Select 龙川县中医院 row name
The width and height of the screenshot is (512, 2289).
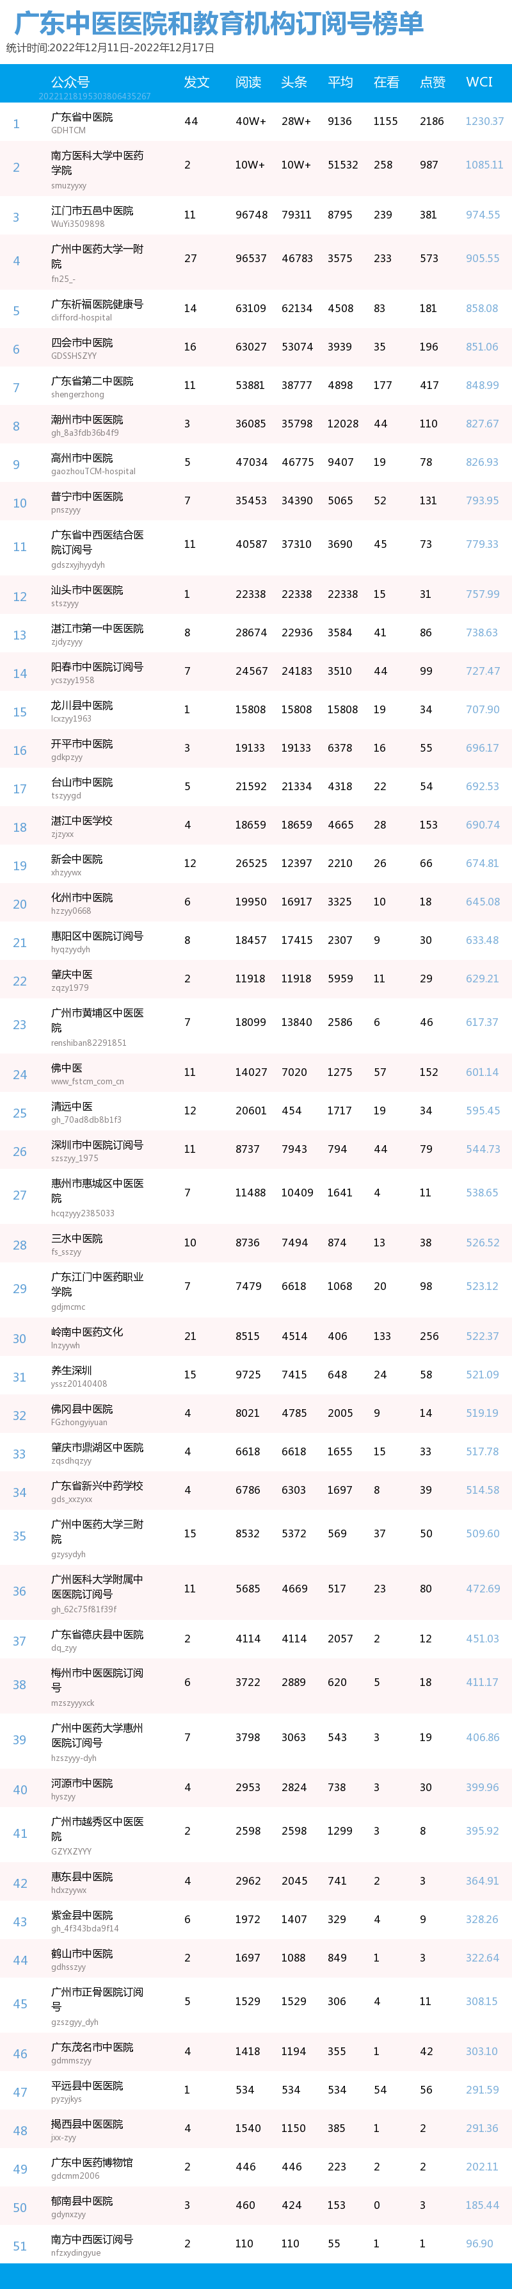(x=82, y=705)
